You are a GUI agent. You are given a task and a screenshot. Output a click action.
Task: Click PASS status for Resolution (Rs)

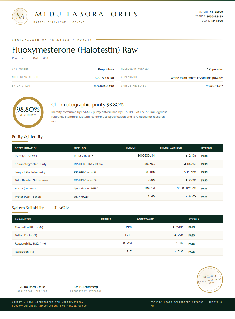click(x=191, y=252)
